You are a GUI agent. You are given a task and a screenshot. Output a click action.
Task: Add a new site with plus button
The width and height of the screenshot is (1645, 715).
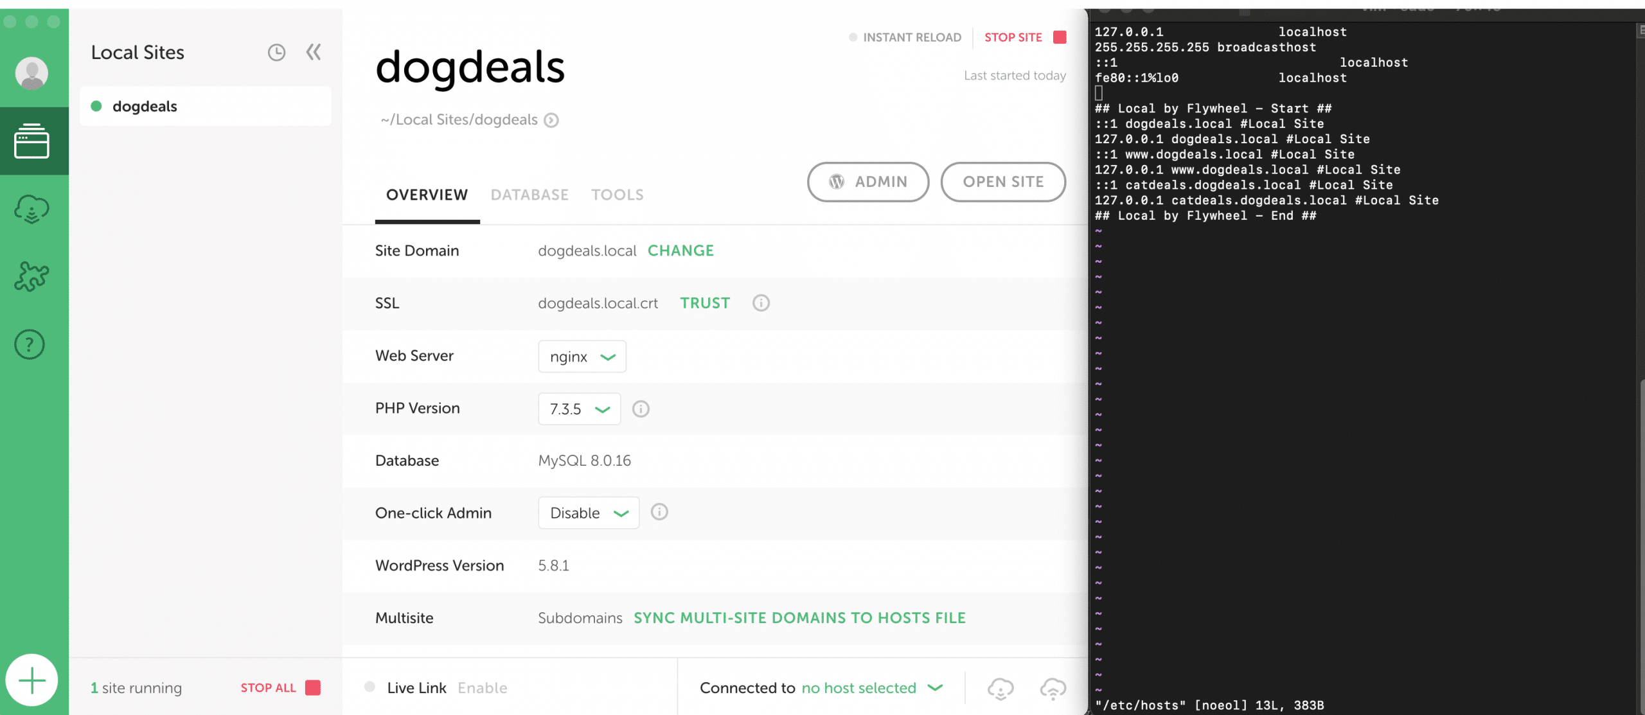pyautogui.click(x=31, y=680)
